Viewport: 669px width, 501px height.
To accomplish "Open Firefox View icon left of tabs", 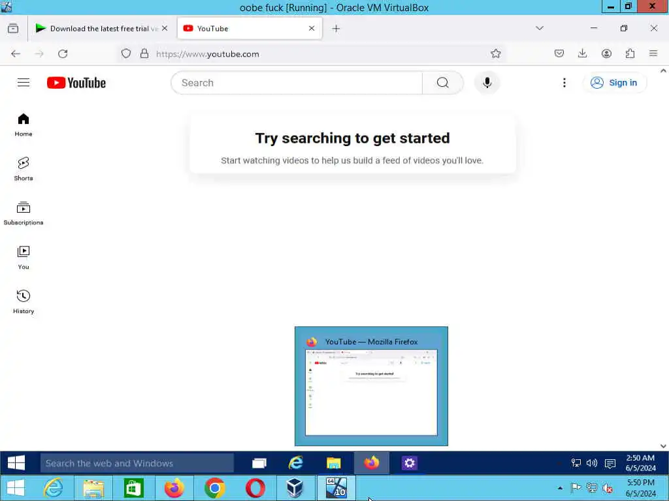I will point(13,29).
